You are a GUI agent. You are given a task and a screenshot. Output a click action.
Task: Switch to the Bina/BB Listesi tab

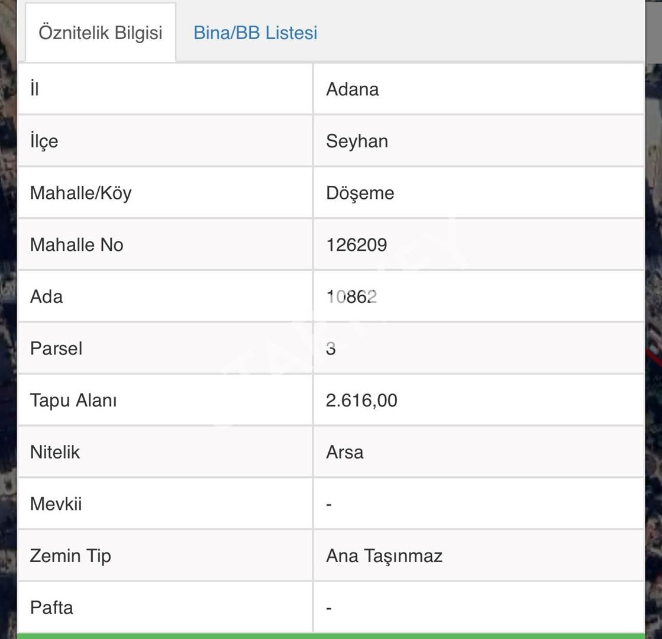(255, 33)
